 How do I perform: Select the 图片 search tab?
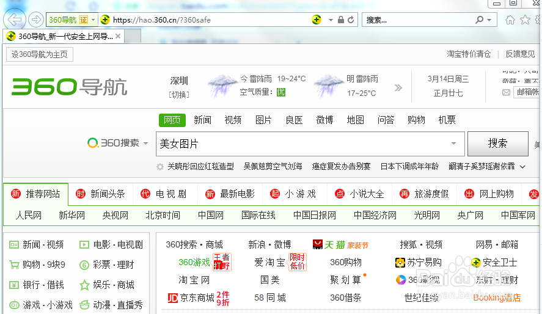[x=263, y=120]
